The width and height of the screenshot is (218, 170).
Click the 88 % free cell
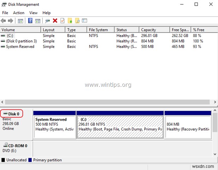197,36
